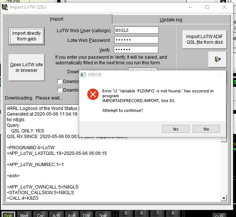
Task: Select the Import tab
Action: tap(56, 19)
